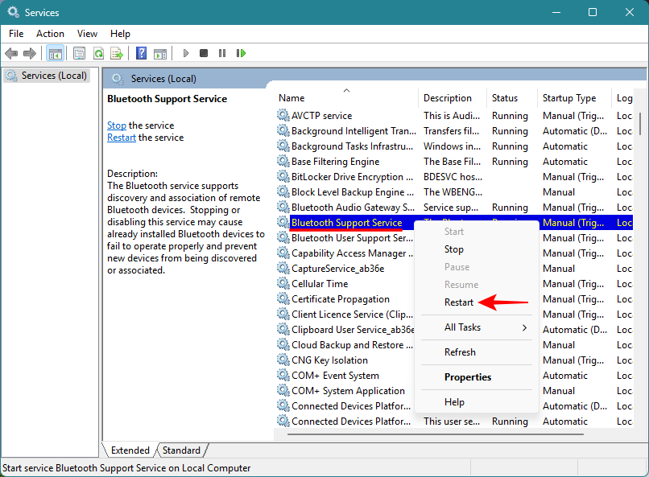The width and height of the screenshot is (649, 477).
Task: Click the Stop Service square icon
Action: point(203,53)
